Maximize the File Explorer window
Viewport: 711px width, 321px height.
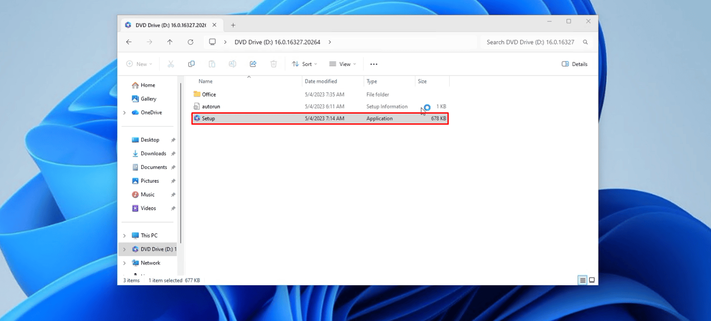click(569, 21)
